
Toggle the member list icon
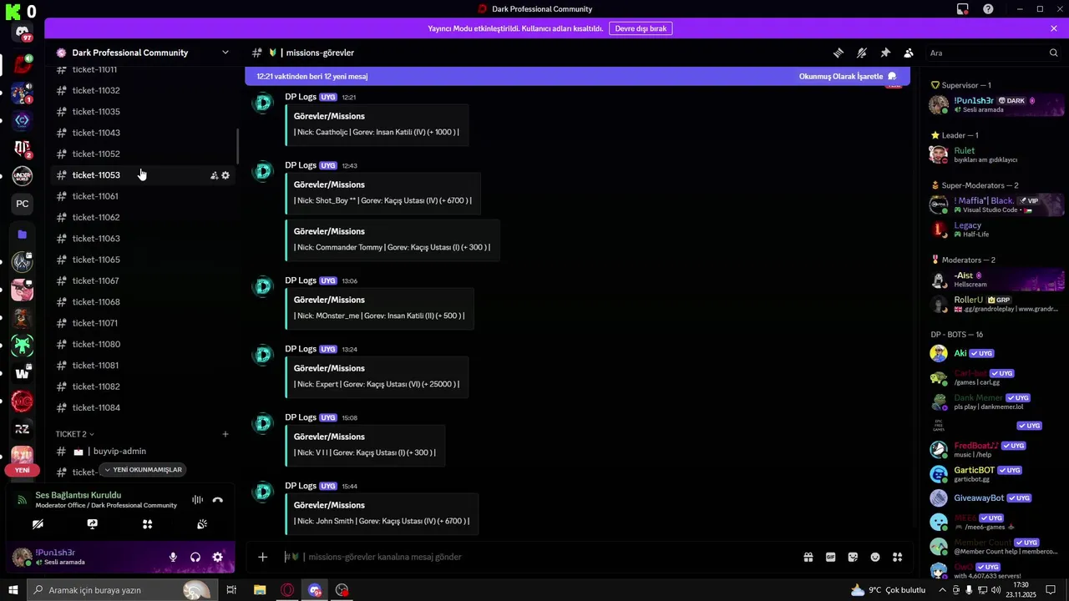(909, 53)
